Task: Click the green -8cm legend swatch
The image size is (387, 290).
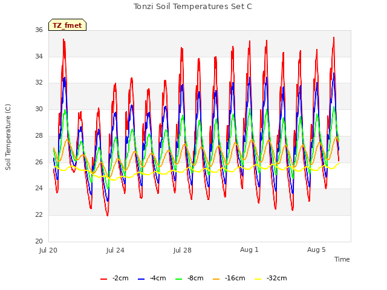Action: coord(179,279)
